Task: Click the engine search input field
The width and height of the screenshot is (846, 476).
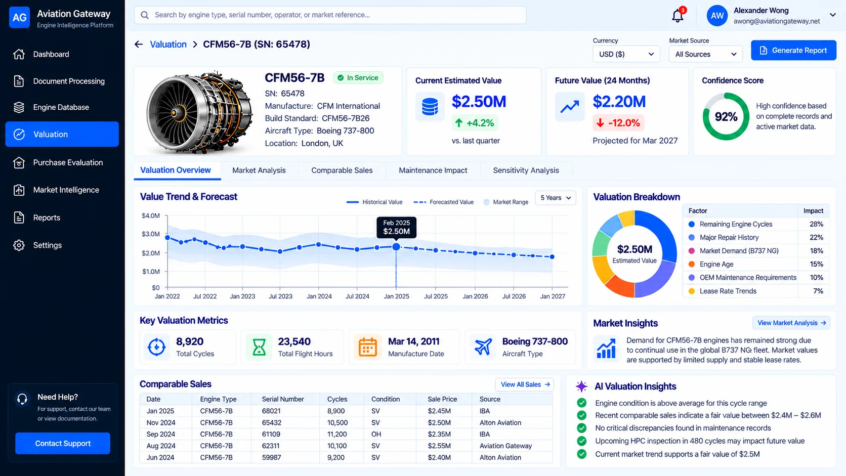Action: 330,15
